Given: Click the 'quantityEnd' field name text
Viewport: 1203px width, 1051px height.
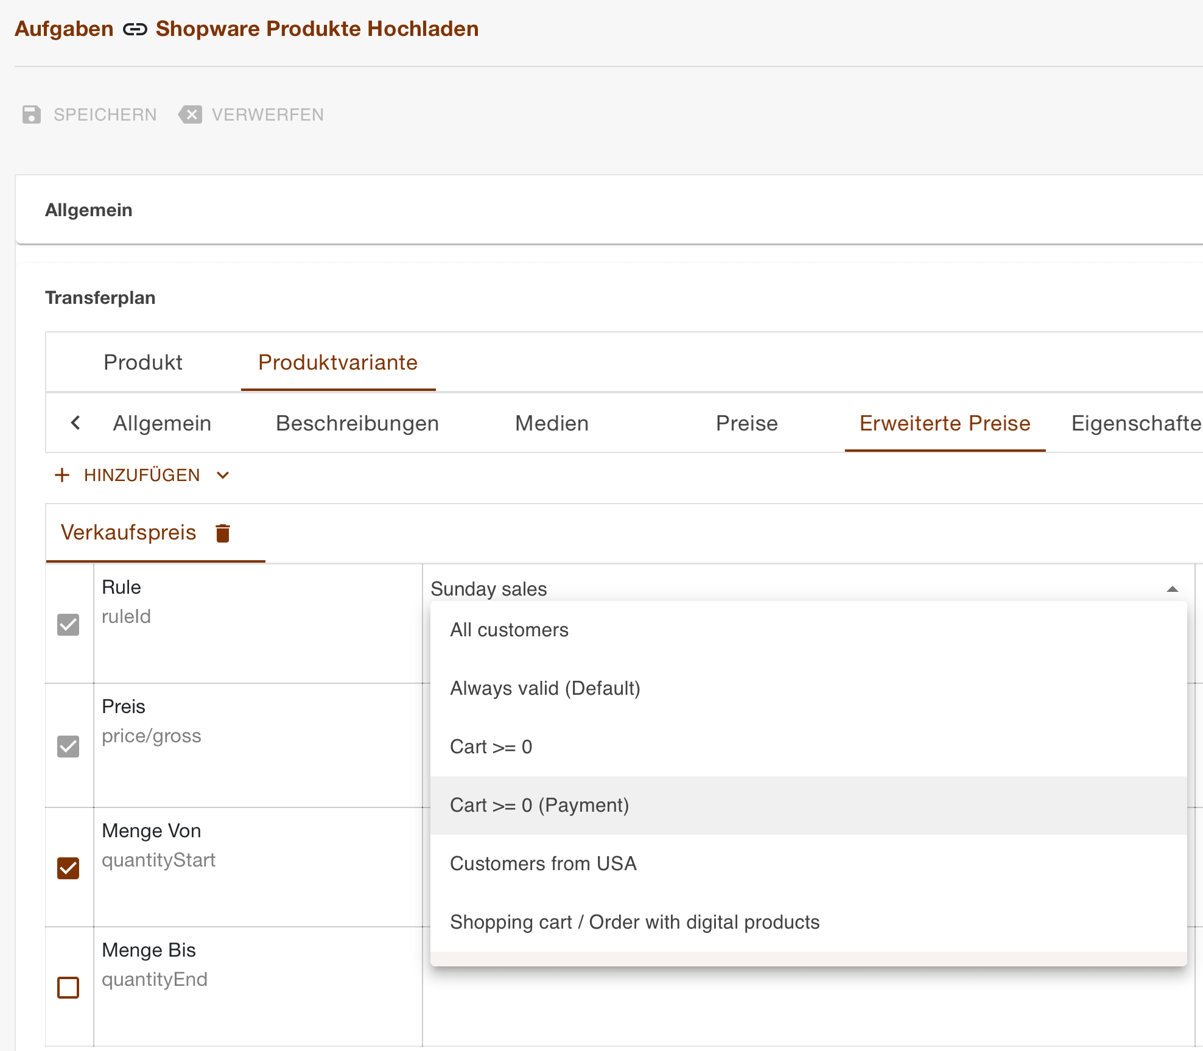Looking at the screenshot, I should [155, 979].
